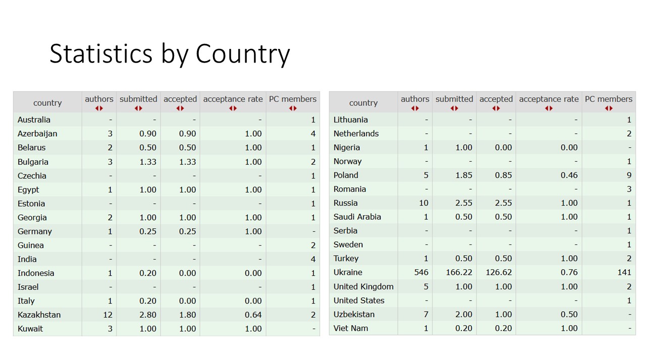Select the Germany row label

(x=34, y=231)
